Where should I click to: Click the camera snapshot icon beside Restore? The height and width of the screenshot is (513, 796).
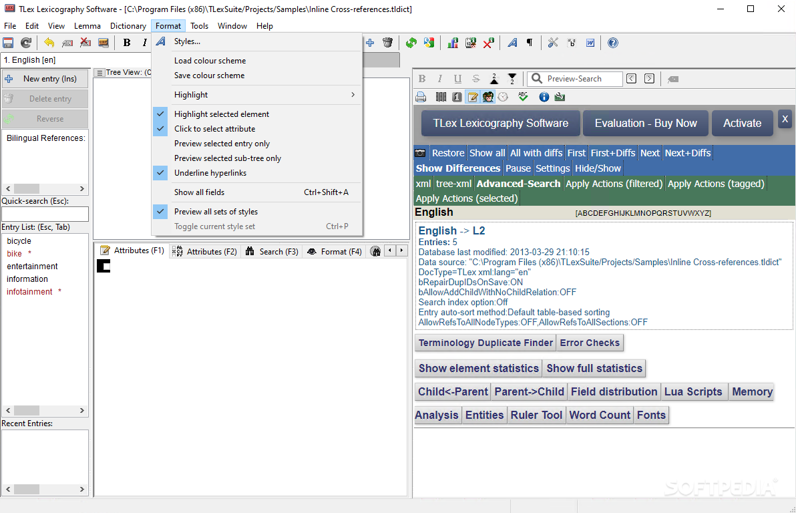(x=420, y=153)
